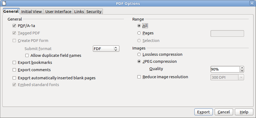
Task: Increase JPEG quality with up arrow
Action: coord(242,68)
